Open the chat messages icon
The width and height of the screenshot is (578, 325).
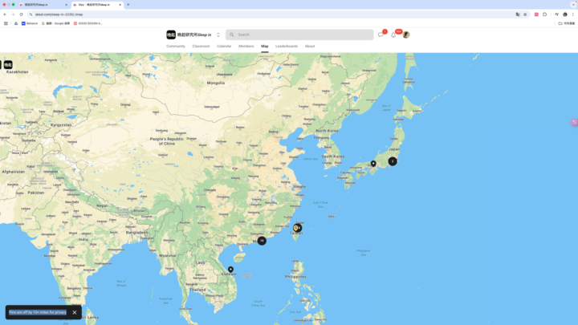pyautogui.click(x=381, y=35)
